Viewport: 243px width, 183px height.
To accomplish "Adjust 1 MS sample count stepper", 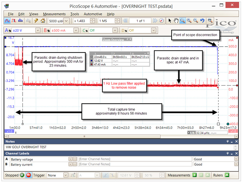I will 117,21.
